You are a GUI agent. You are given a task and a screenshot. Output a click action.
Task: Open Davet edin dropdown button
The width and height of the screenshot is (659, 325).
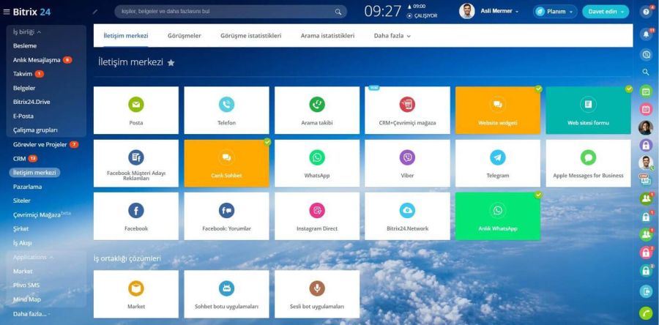606,11
